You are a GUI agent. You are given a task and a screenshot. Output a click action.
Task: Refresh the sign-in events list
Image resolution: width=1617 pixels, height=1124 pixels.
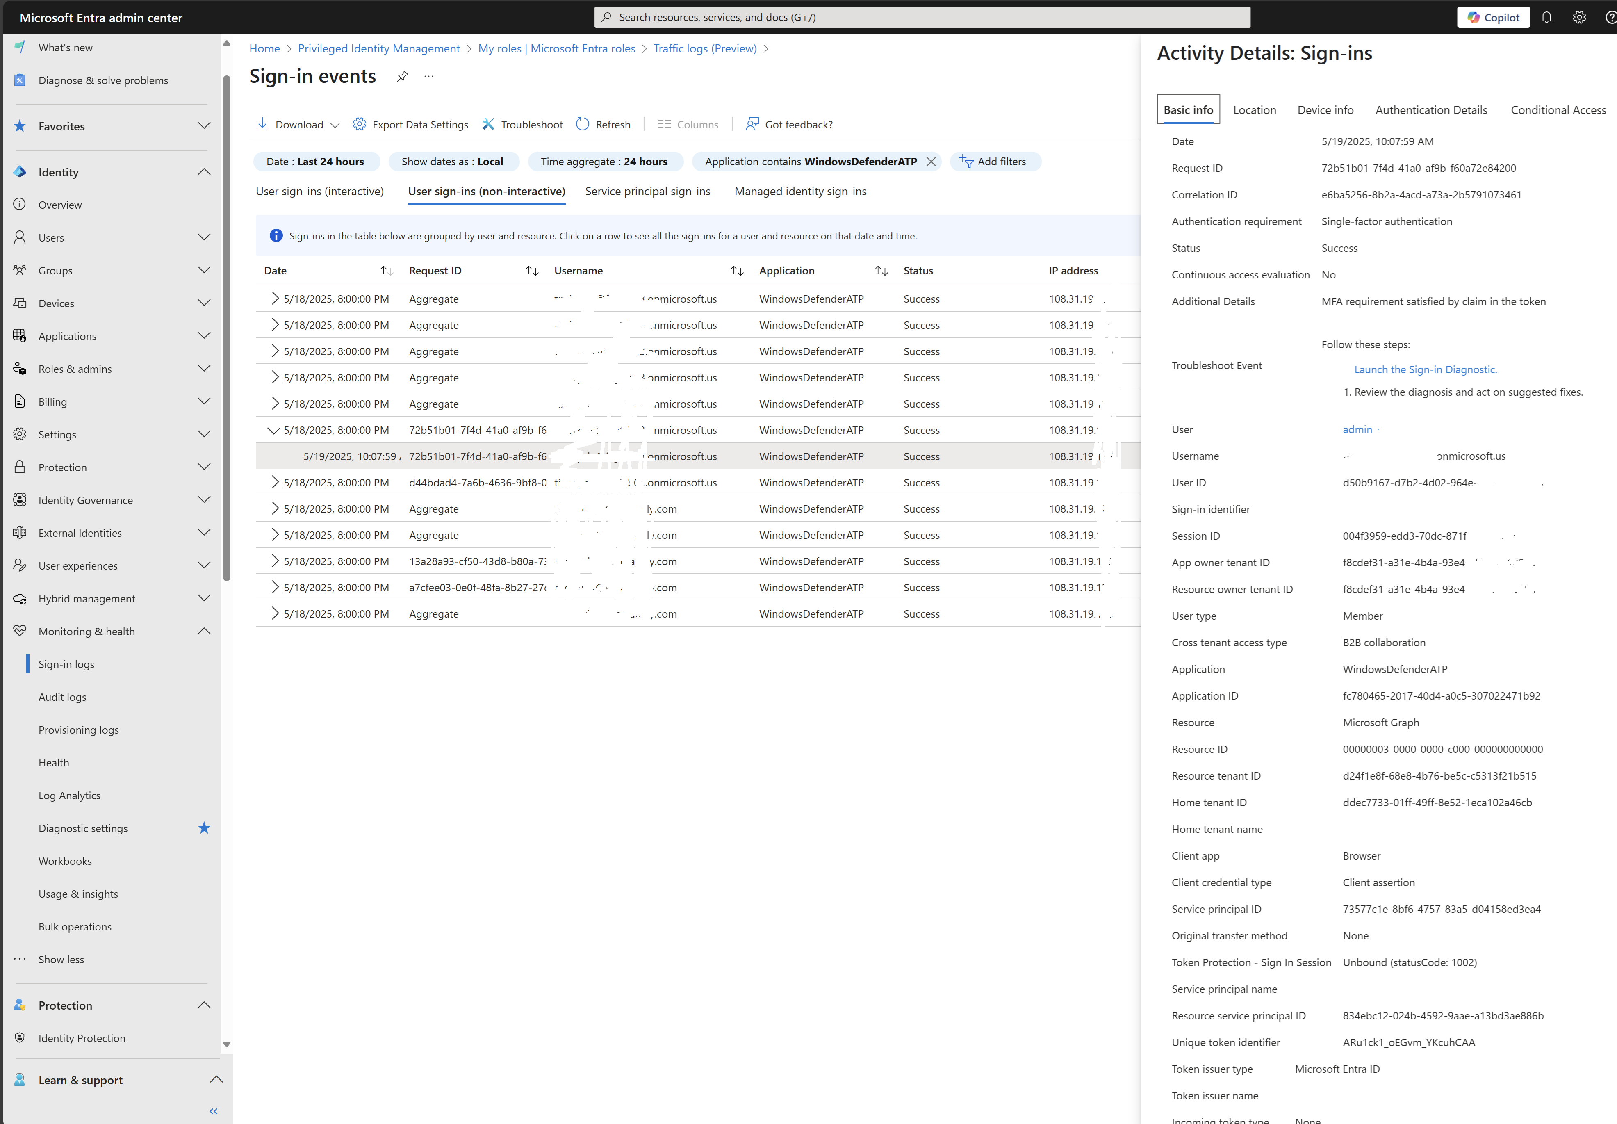click(603, 124)
